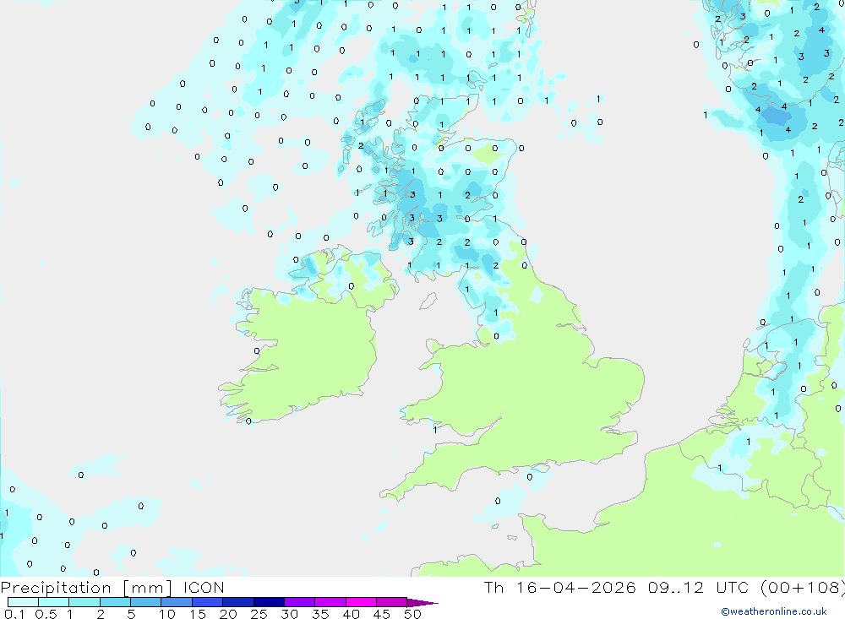This screenshot has width=845, height=619.
Task: Click the "[mm]" unit label
Action: (148, 588)
